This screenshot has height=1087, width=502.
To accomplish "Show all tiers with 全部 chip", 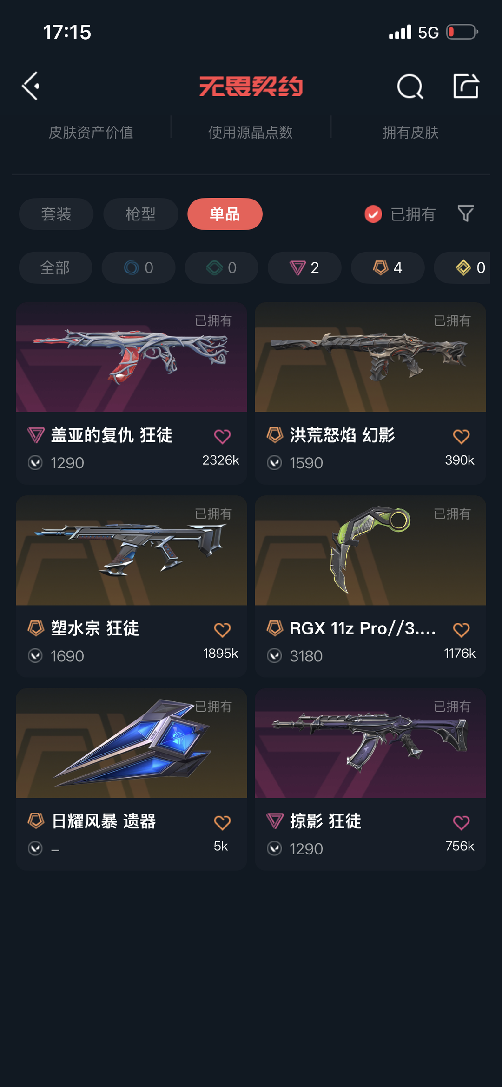I will pos(55,267).
